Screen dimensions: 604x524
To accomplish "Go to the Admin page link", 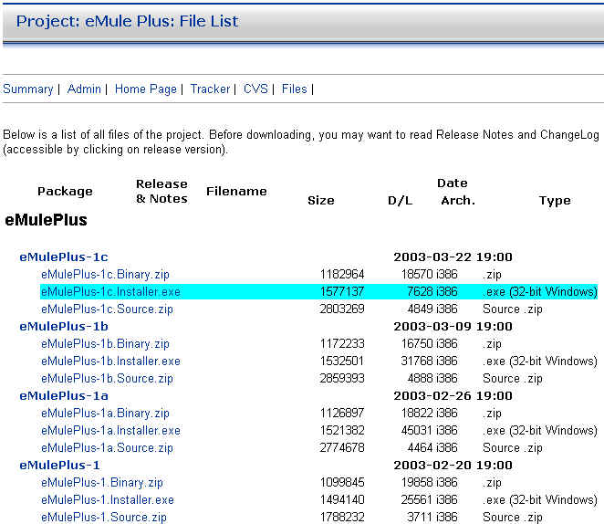I will (85, 89).
